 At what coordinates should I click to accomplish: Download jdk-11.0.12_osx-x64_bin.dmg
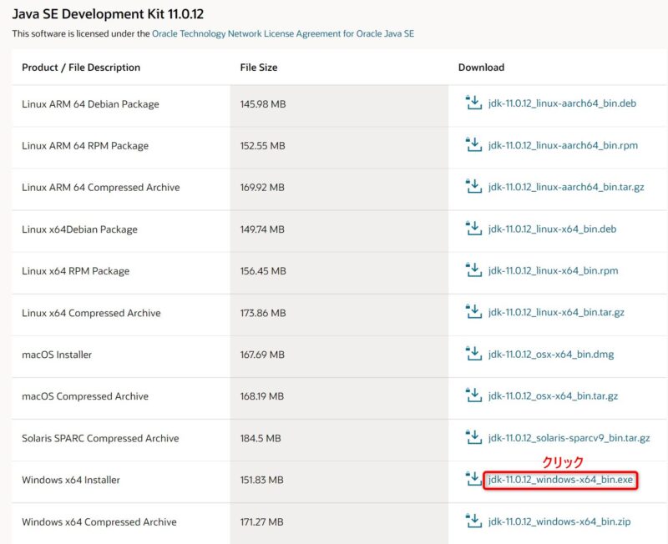pos(551,354)
